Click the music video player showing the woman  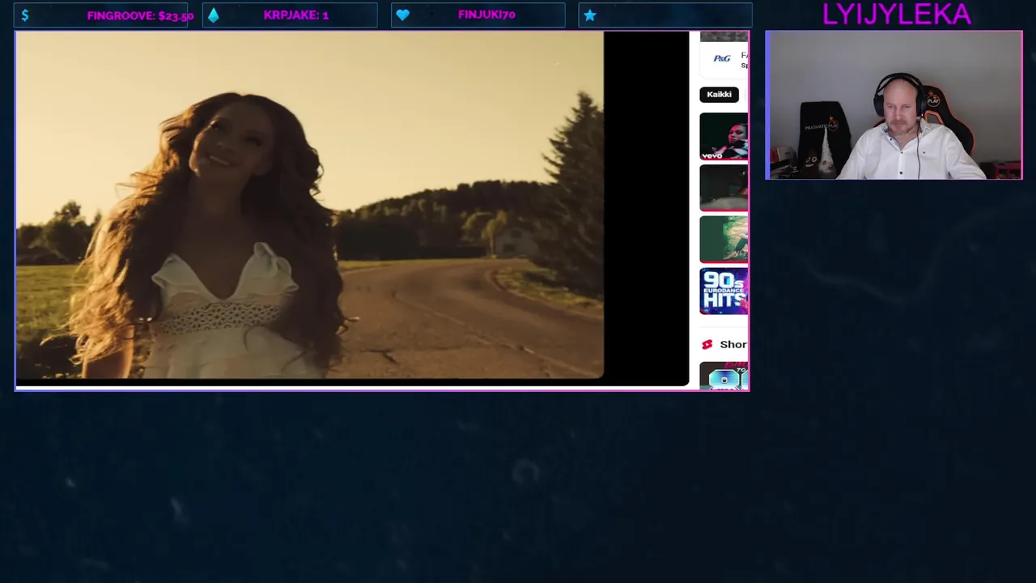310,205
